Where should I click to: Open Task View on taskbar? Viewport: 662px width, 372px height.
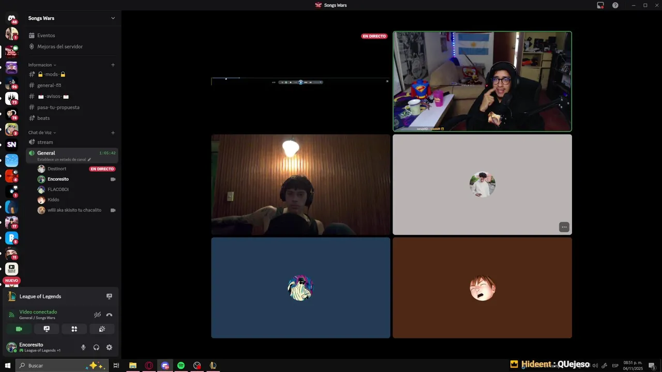[x=116, y=365]
